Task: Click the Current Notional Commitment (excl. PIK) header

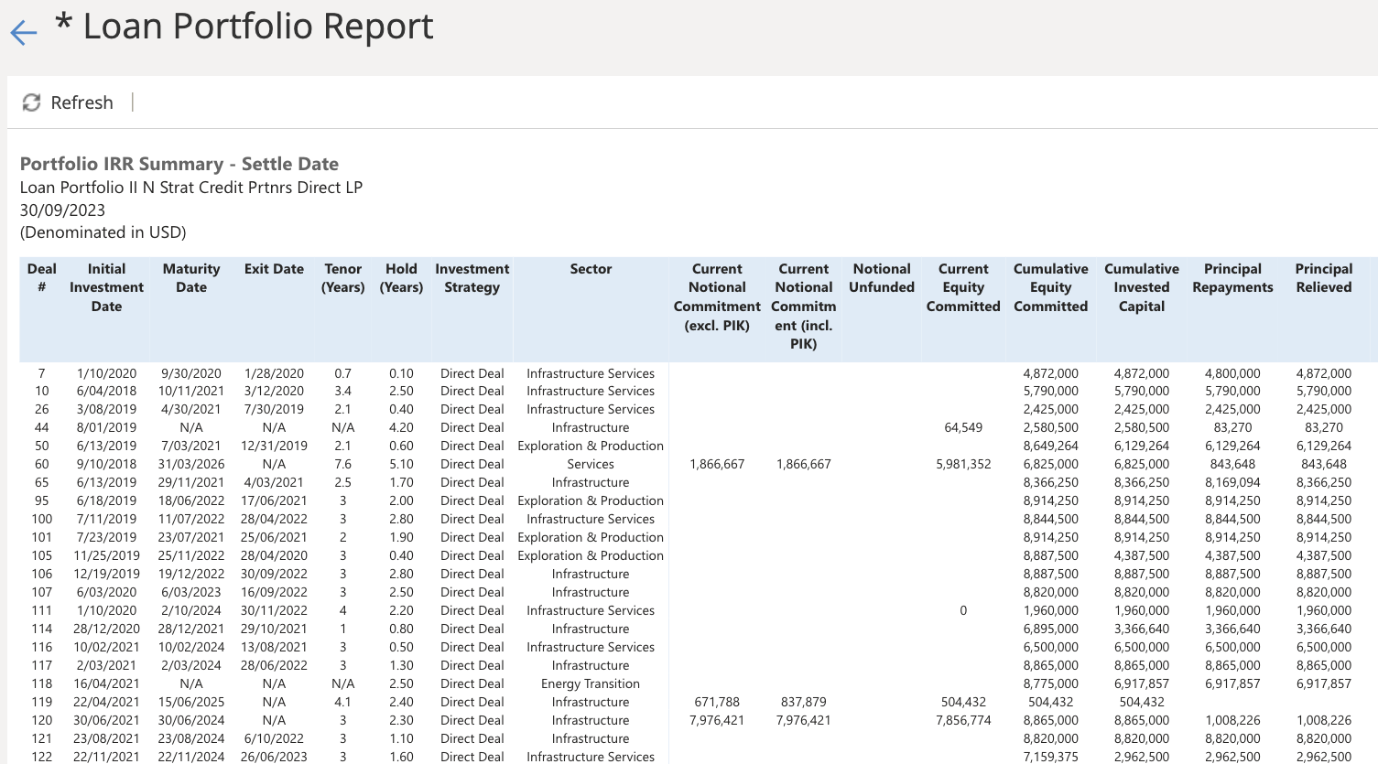Action: [x=717, y=297]
